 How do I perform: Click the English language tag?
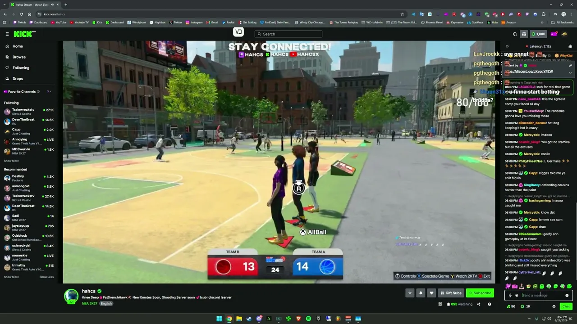[x=106, y=304]
